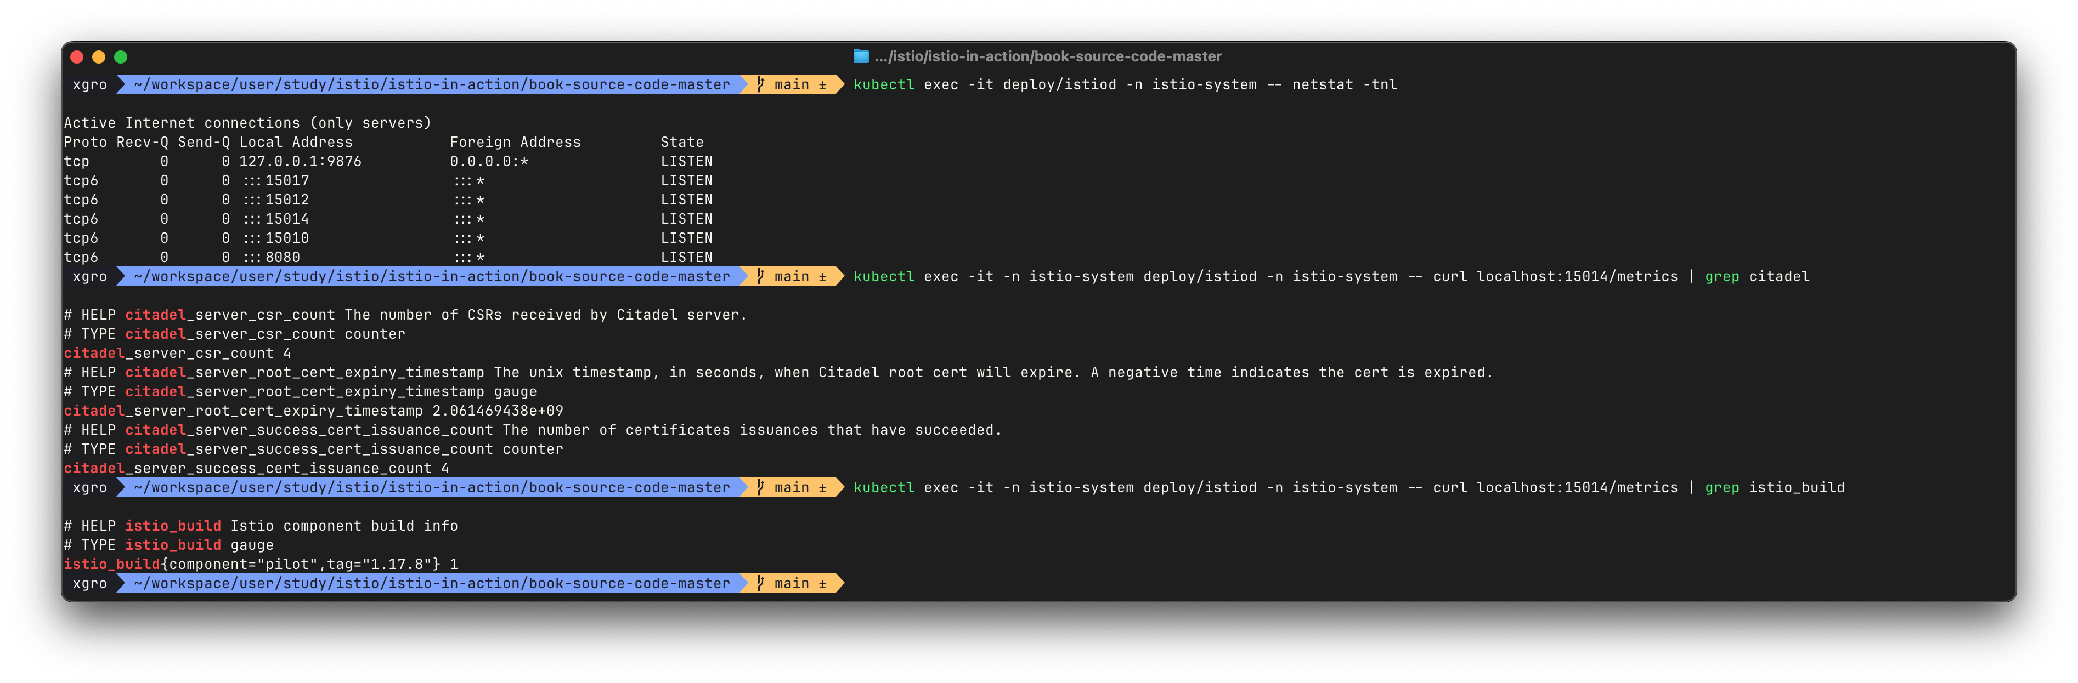Click 'grep citadel' at end of second command
The image size is (2078, 683).
click(1757, 277)
